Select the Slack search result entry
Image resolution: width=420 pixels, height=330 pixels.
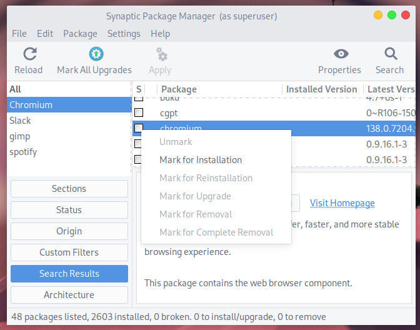[x=20, y=121]
